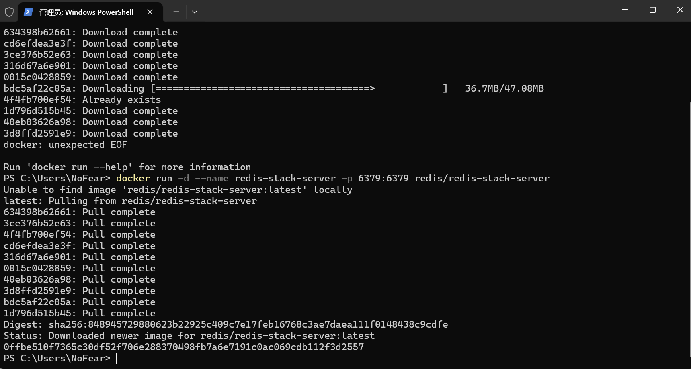The image size is (691, 369).
Task: Click the sha256 Digest line
Action: point(225,324)
